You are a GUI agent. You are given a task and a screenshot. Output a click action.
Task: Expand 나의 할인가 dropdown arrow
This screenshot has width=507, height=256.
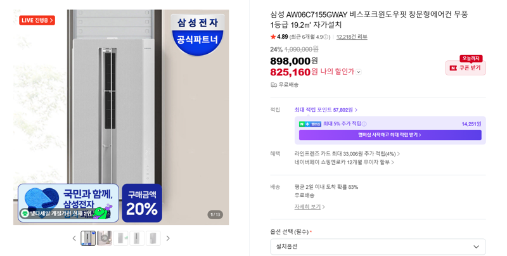359,72
